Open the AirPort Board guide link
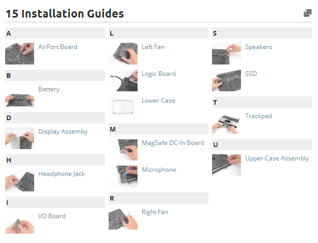 58,47
